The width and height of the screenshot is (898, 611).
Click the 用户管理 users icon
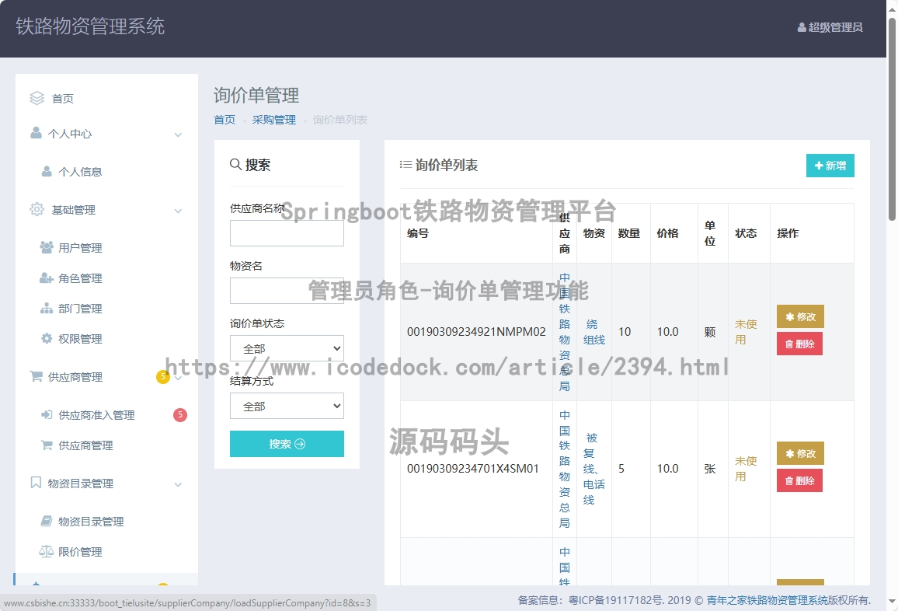(47, 247)
